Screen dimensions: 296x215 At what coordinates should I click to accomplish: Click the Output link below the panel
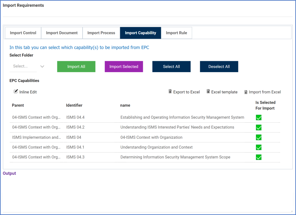[x=9, y=173]
